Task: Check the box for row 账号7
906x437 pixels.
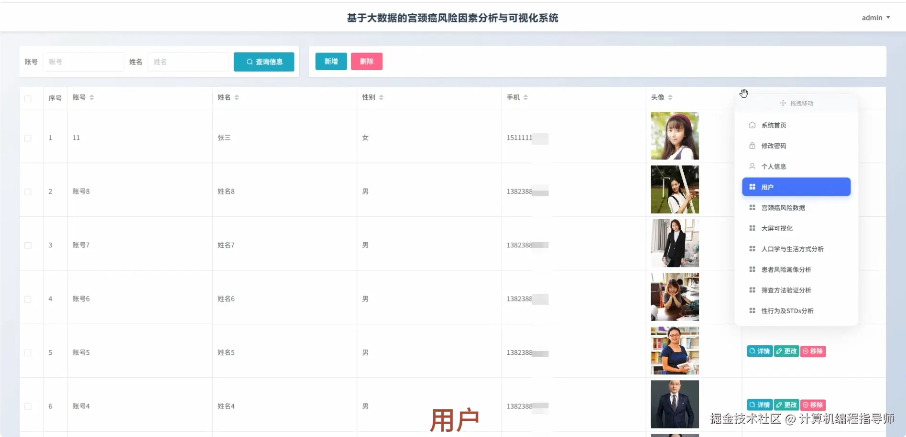Action: (x=28, y=245)
